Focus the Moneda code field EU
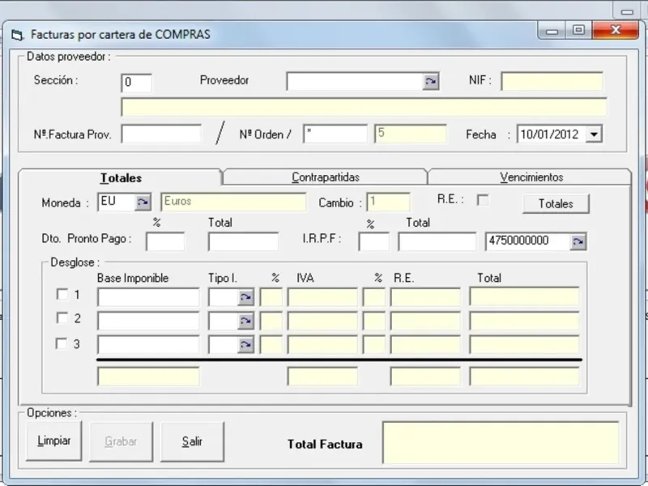648x486 pixels. tap(117, 202)
